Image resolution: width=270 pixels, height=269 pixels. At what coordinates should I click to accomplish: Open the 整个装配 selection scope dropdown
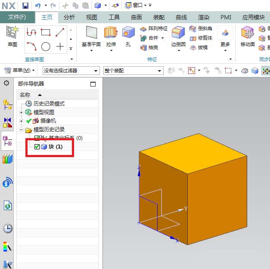point(133,70)
